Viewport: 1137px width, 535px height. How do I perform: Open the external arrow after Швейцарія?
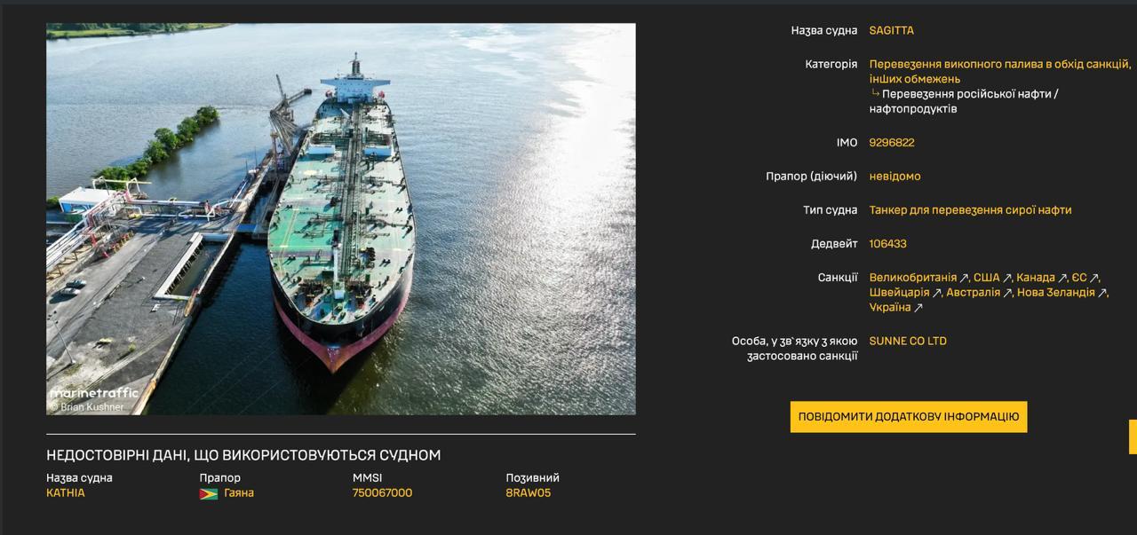[x=936, y=293]
